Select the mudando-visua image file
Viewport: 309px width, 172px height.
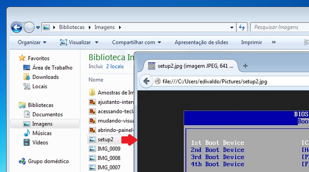point(116,121)
